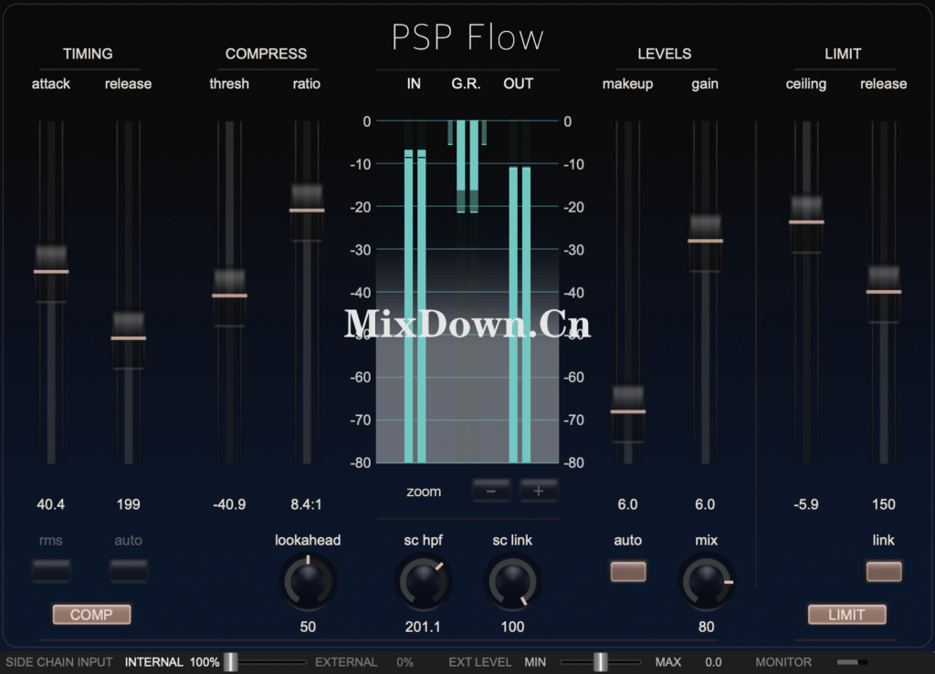The image size is (935, 674).
Task: Click the IN level meter
Action: click(415, 292)
